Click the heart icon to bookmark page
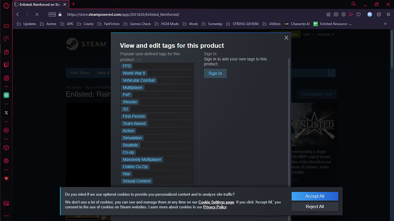Screen dimensions: 394x221 [358, 14]
